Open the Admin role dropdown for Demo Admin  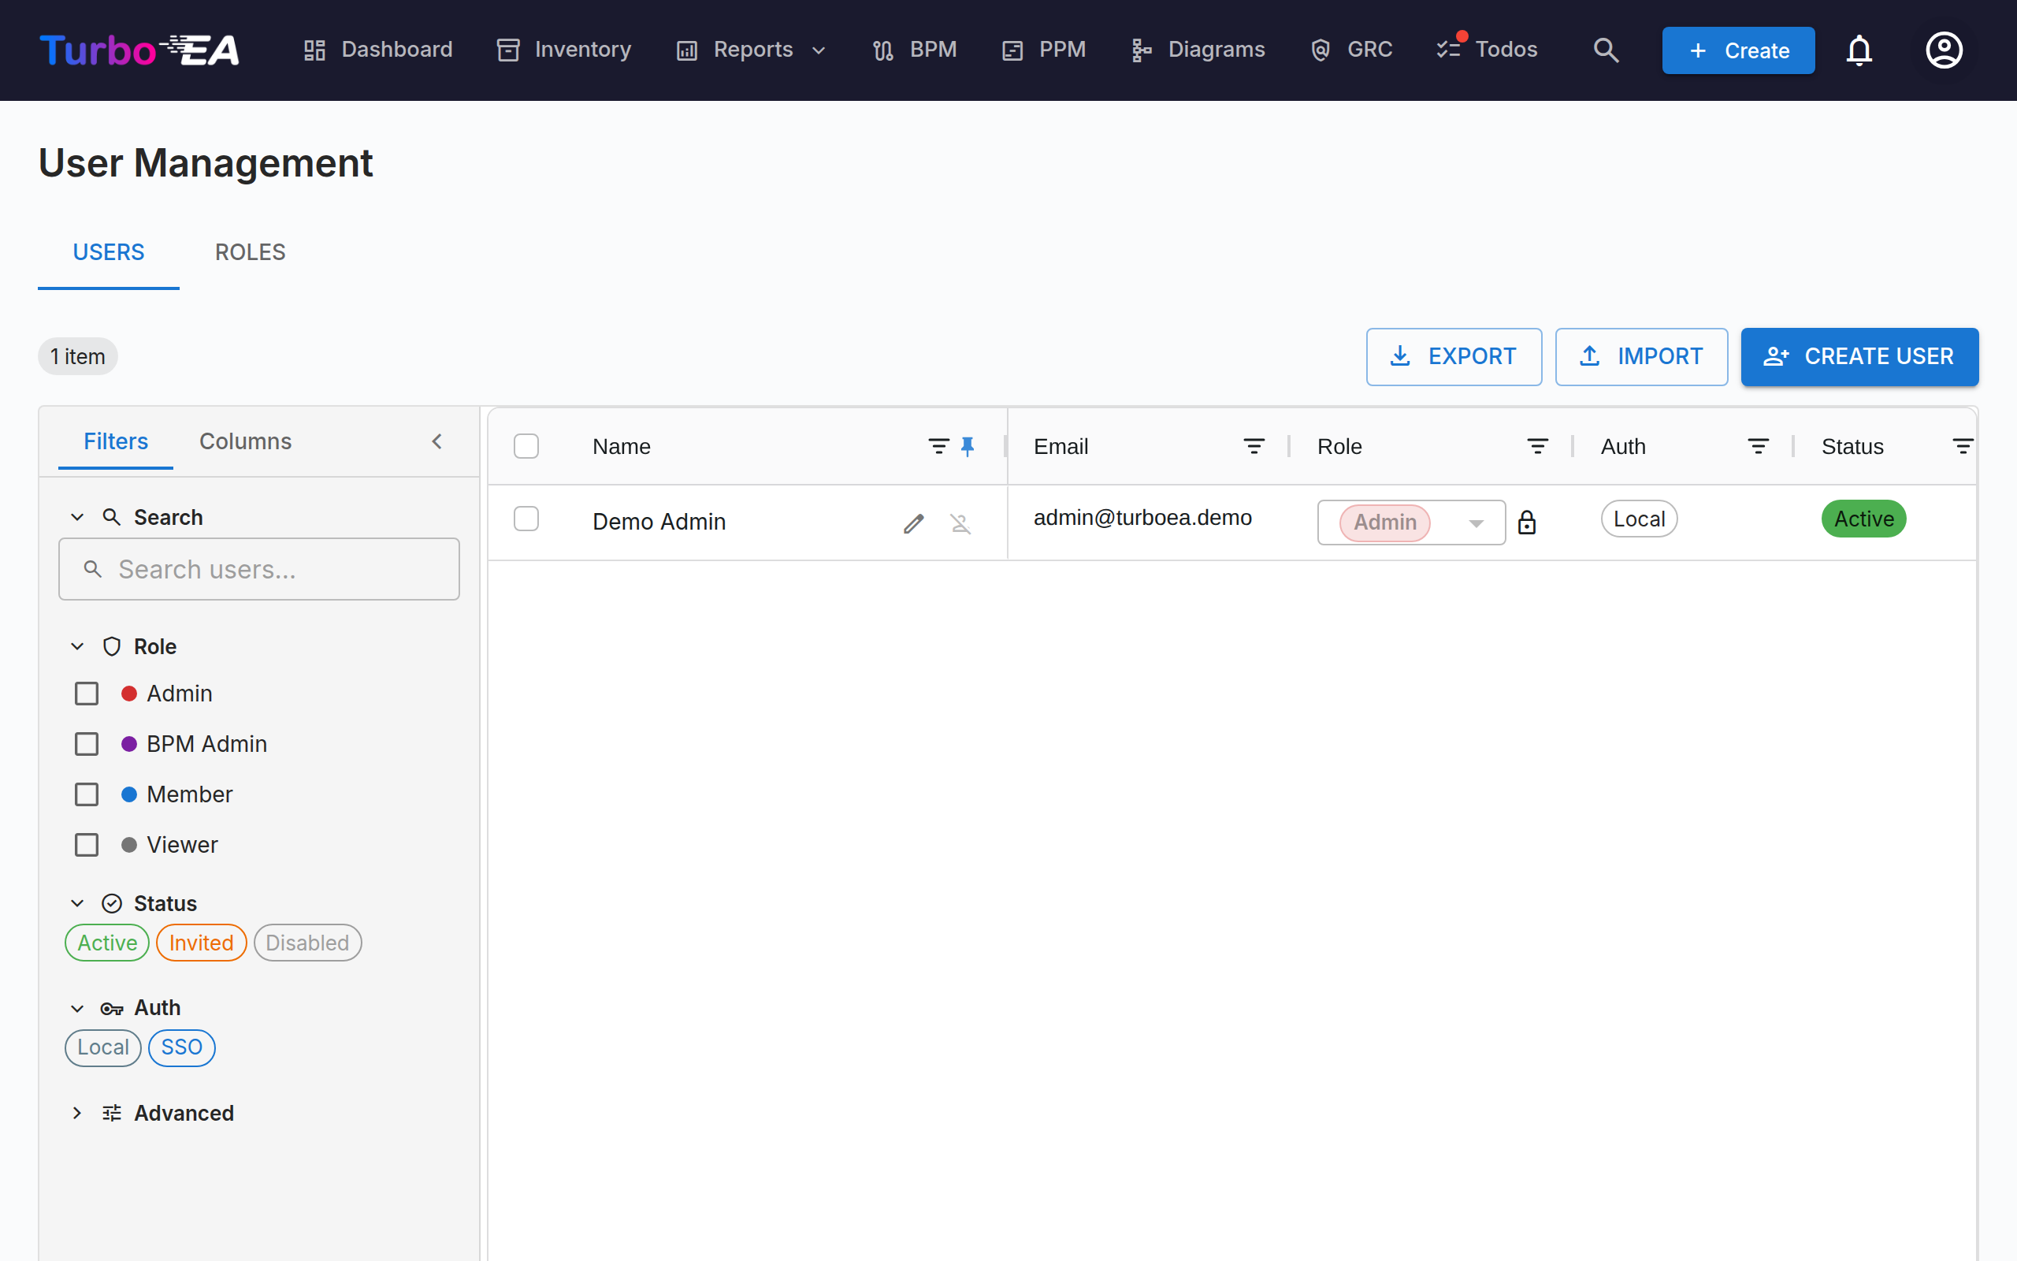pyautogui.click(x=1411, y=522)
